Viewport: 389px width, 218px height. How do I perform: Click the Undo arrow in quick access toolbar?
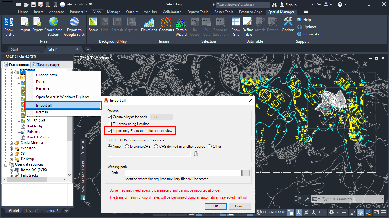70,4
